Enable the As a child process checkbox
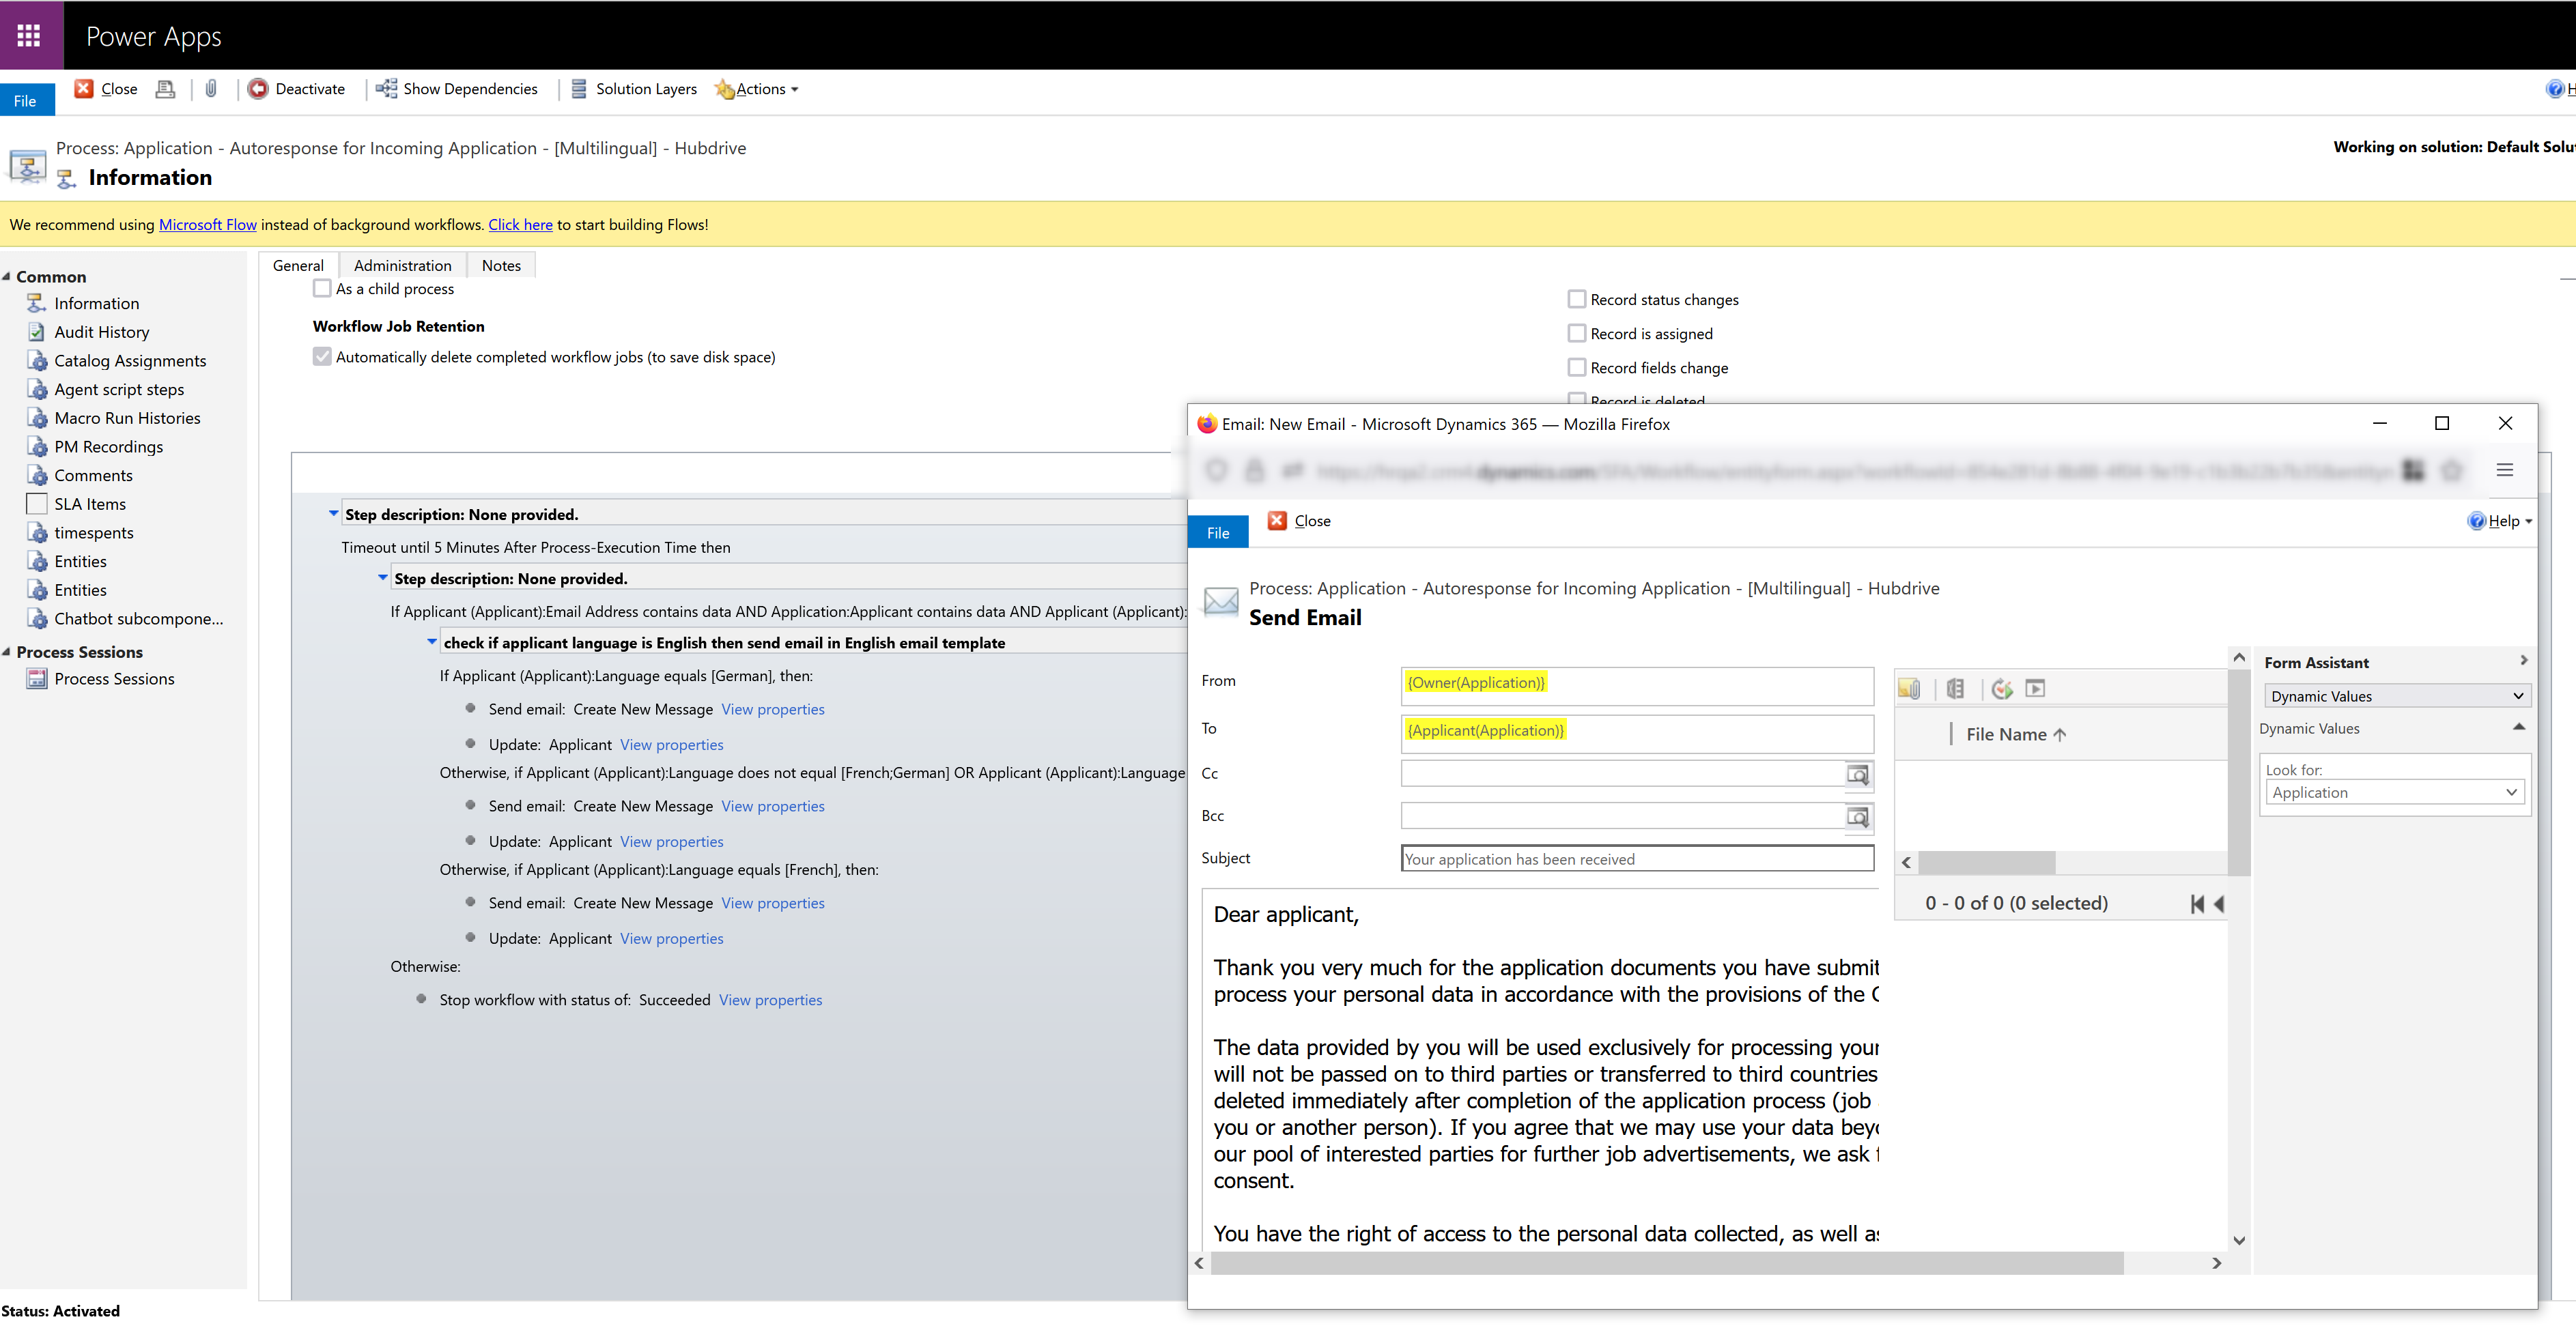The image size is (2576, 1326). coord(322,288)
